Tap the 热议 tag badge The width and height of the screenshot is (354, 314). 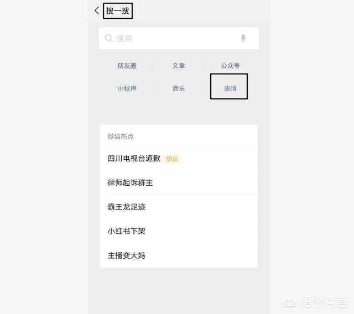pos(173,159)
